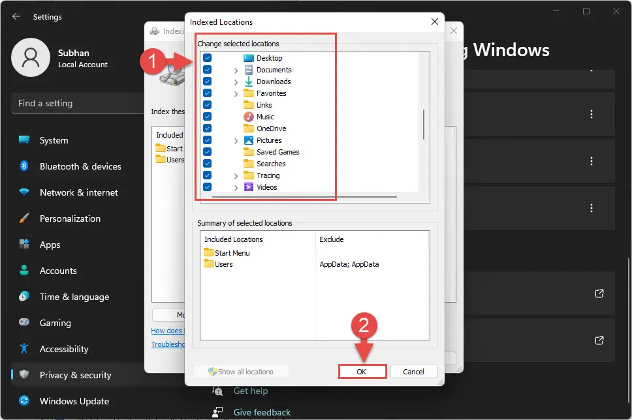The height and width of the screenshot is (420, 632).
Task: Expand the Videos tree node
Action: point(236,188)
